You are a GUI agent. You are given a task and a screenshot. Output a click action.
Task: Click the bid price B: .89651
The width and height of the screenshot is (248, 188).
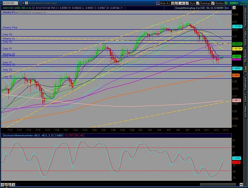click(x=232, y=3)
